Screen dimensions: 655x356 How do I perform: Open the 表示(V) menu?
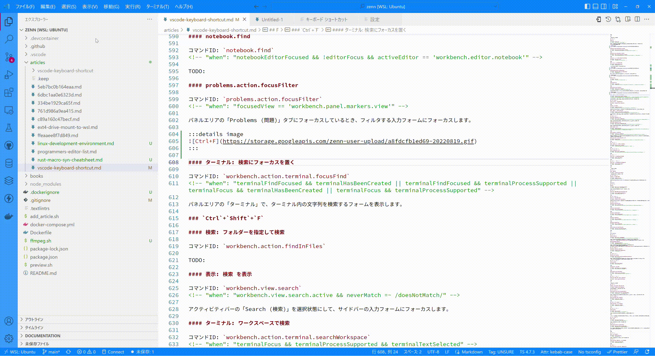pos(90,6)
